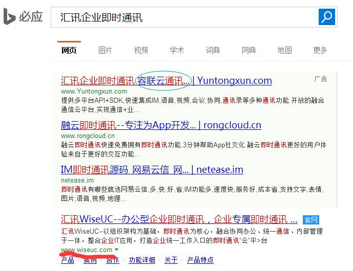Open the 合作 sitelink
The height and width of the screenshot is (271, 353).
click(x=113, y=260)
